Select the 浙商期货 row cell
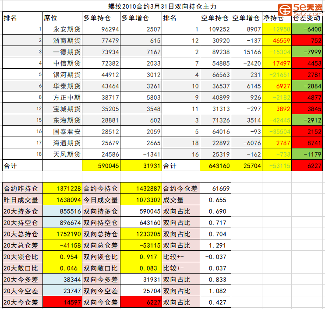The image size is (325, 309). [62, 41]
